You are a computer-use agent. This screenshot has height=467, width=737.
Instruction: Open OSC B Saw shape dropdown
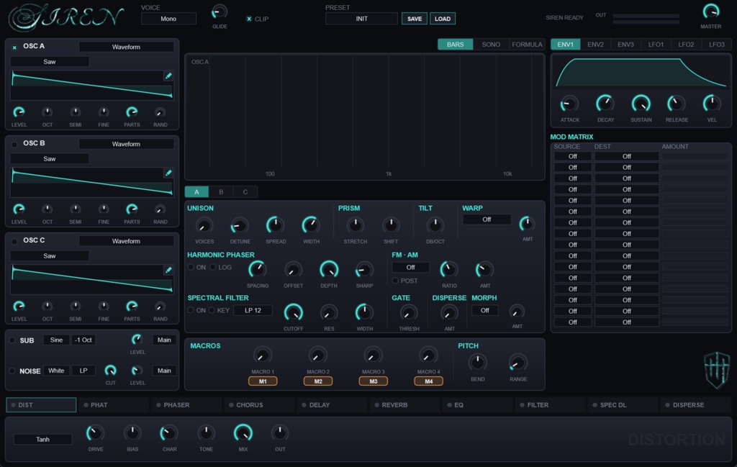(50, 159)
